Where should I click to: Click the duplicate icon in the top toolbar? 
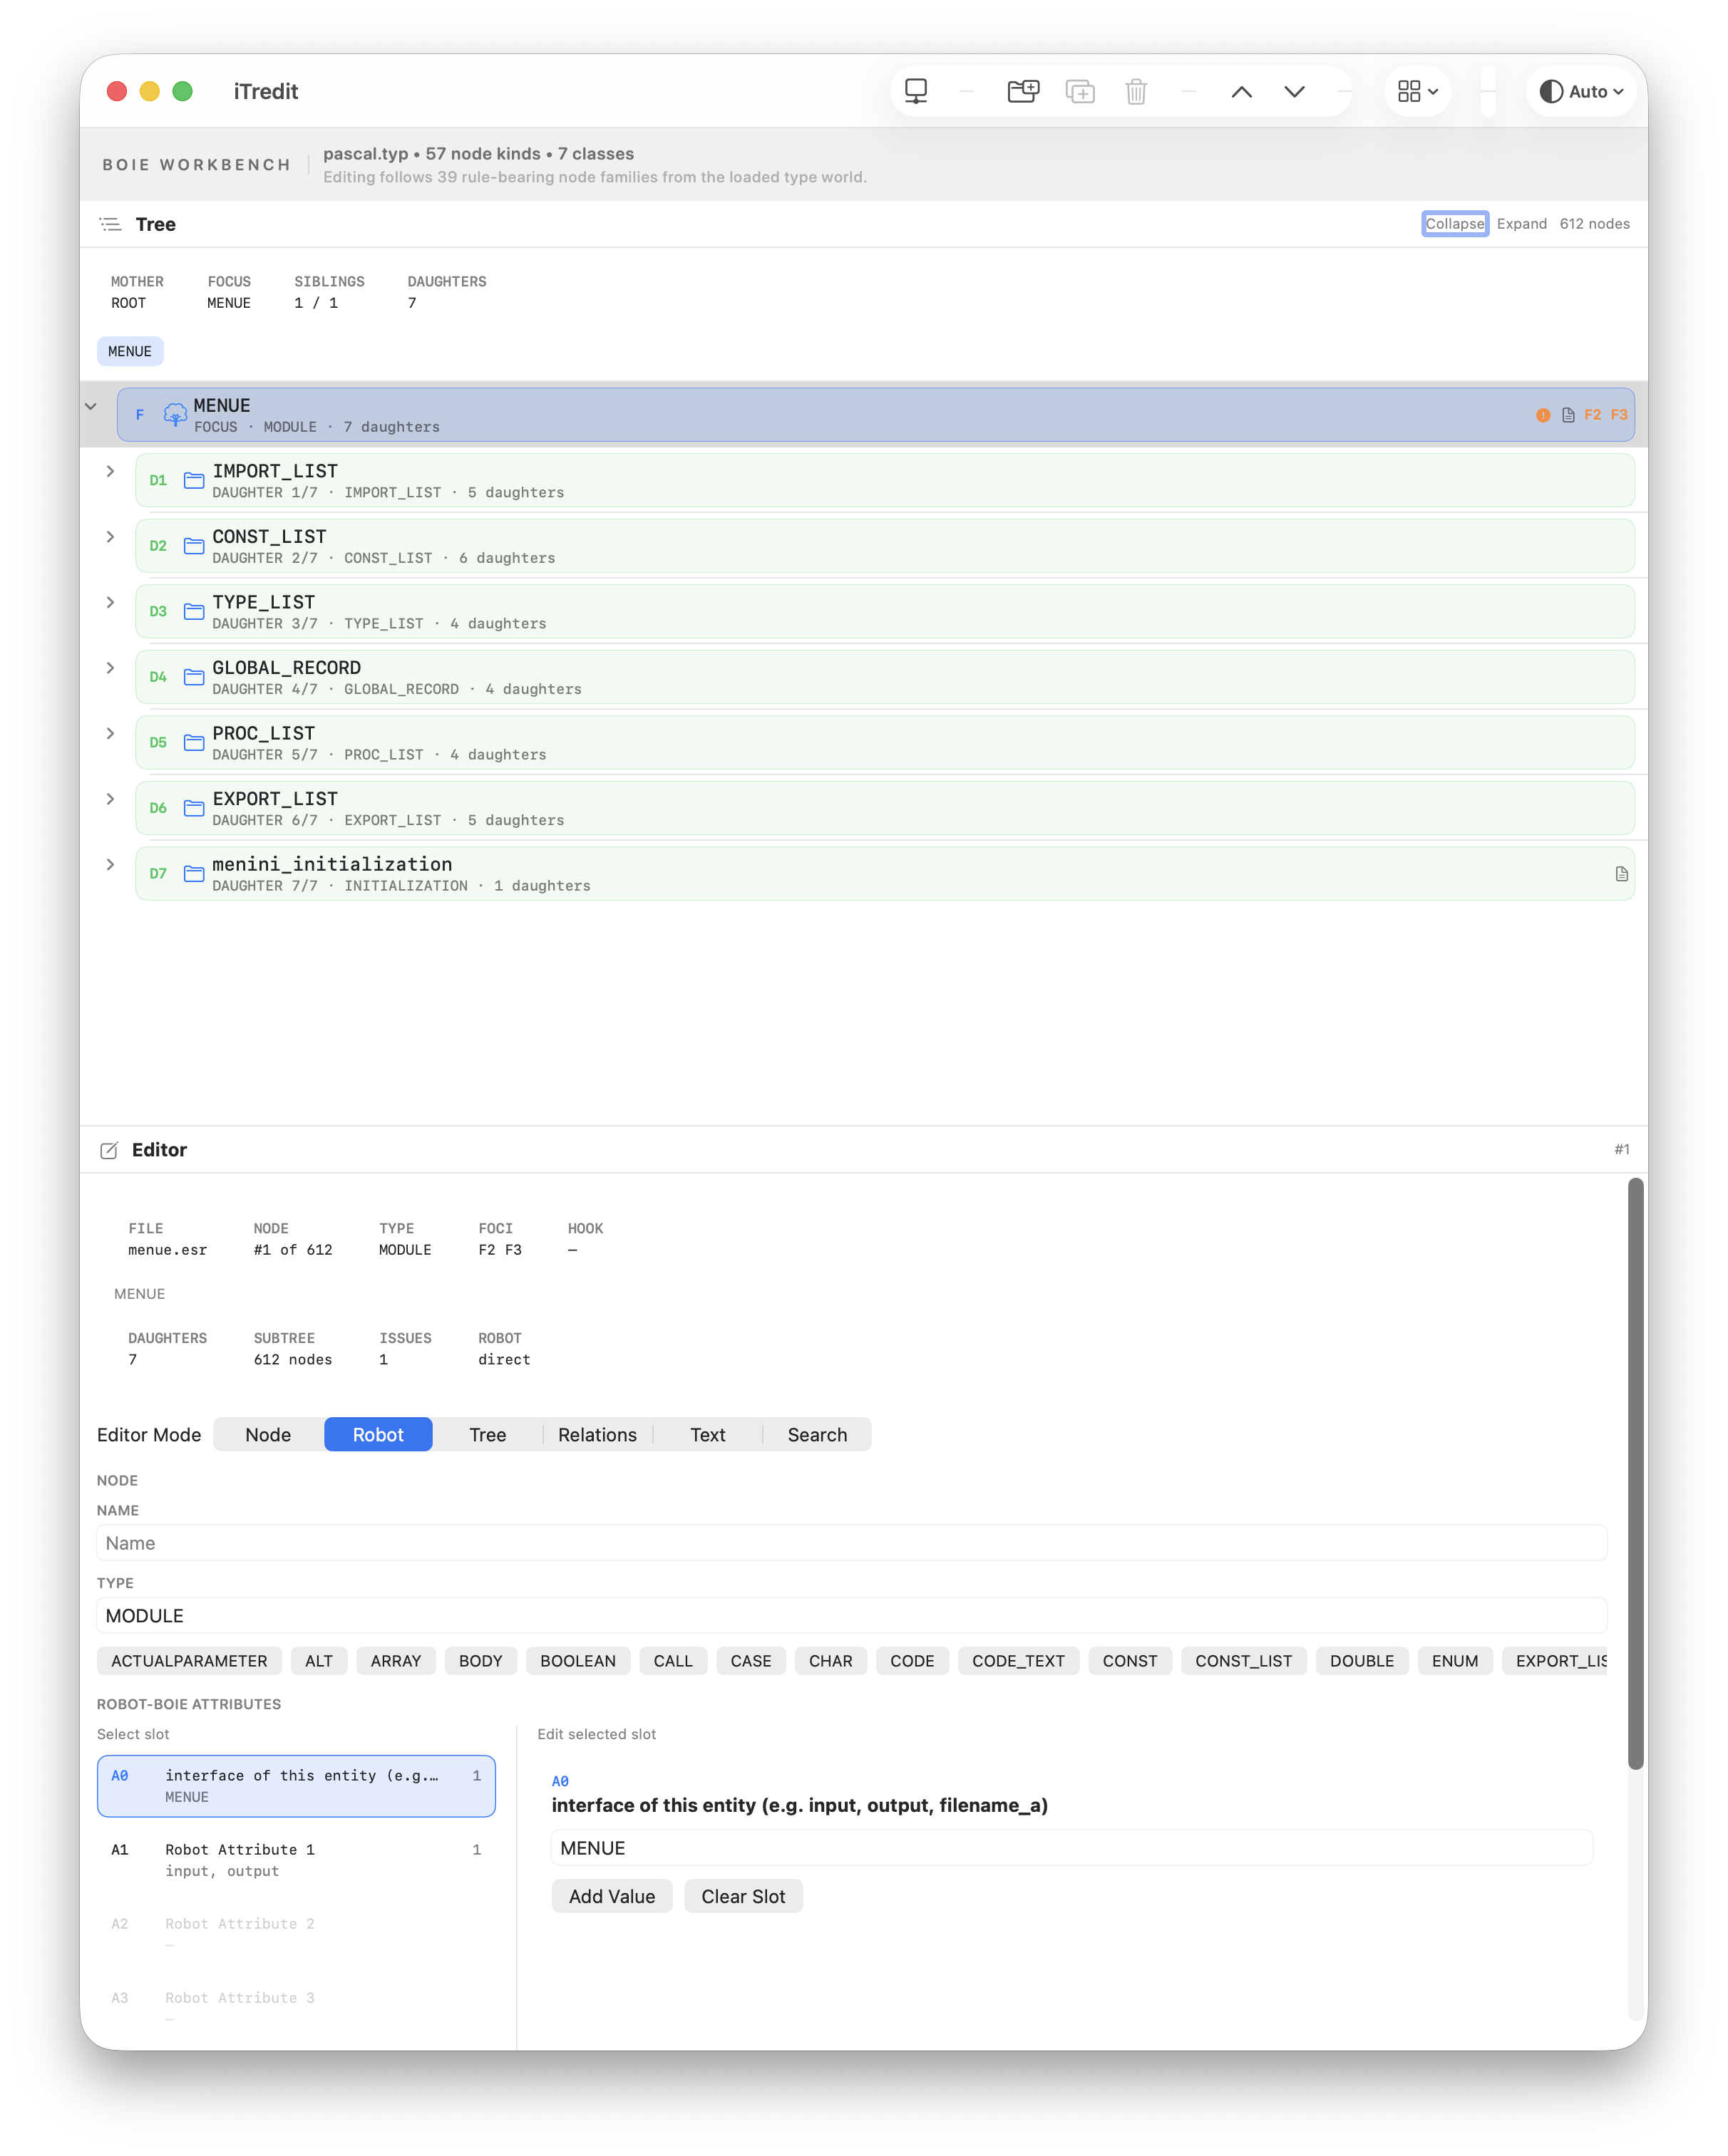tap(1081, 91)
